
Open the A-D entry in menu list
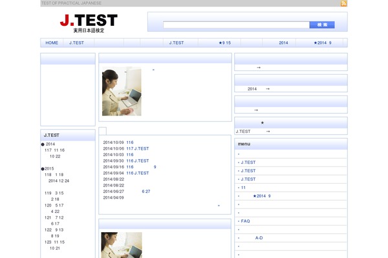click(x=259, y=238)
